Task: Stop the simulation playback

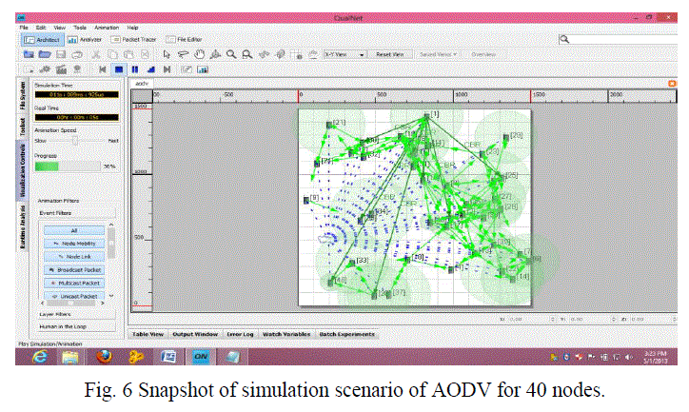Action: [119, 69]
